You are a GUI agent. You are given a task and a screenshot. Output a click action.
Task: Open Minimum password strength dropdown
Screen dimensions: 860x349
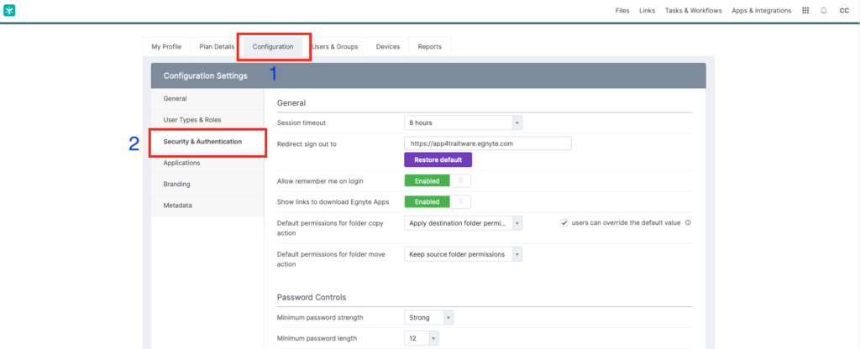tap(428, 317)
